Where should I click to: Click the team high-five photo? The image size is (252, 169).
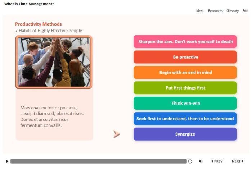54,62
